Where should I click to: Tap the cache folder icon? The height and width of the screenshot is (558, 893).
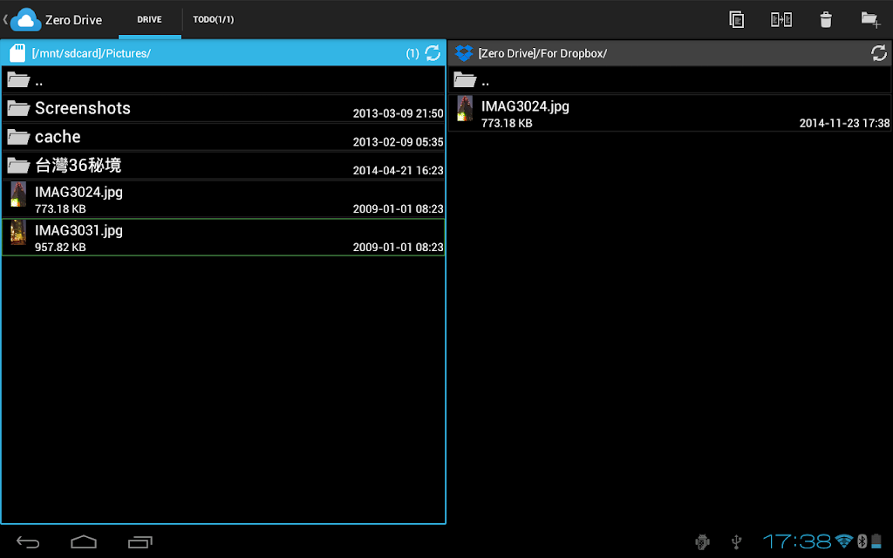18,137
